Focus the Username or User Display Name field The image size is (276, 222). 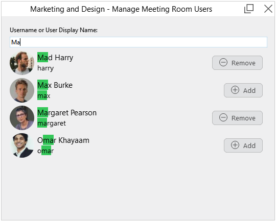tap(139, 42)
